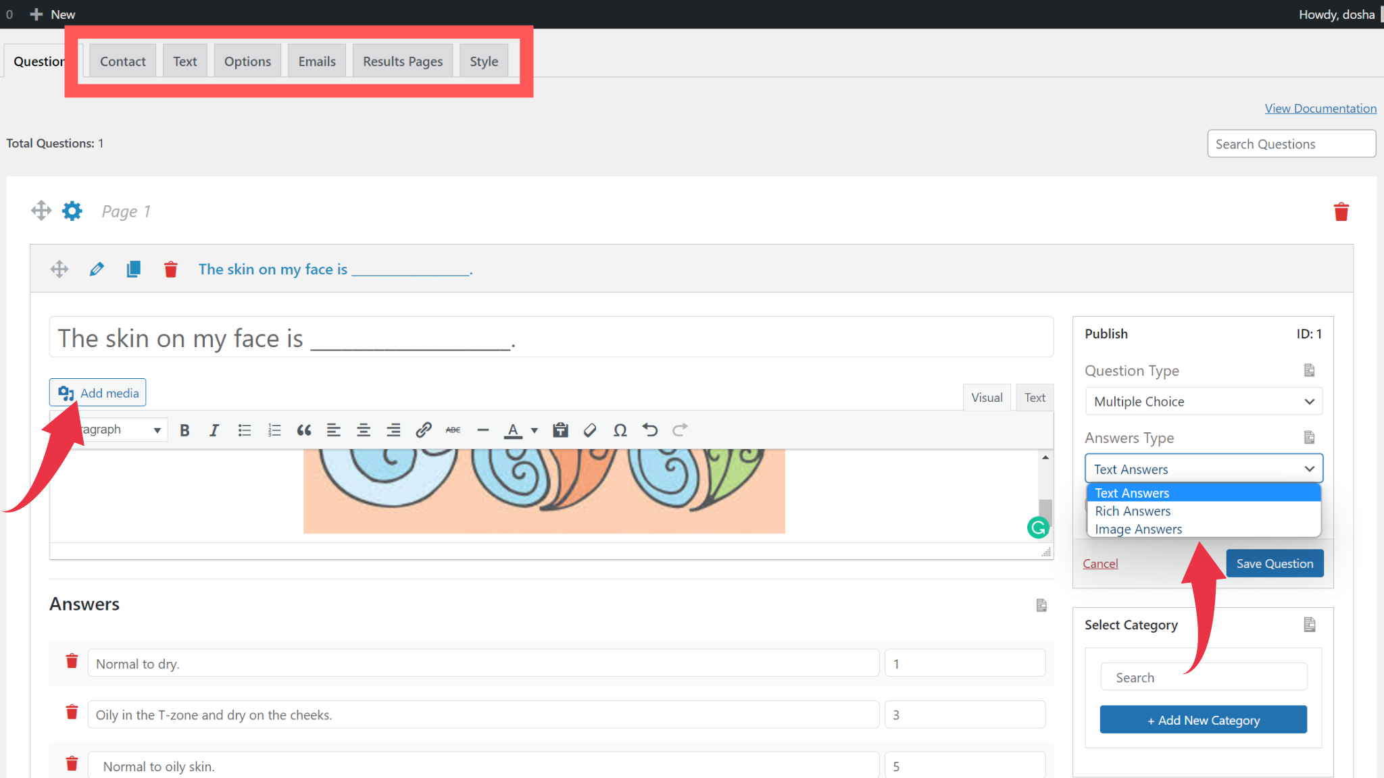Open the Paragraph style dropdown in editor
The width and height of the screenshot is (1384, 778).
pyautogui.click(x=113, y=430)
